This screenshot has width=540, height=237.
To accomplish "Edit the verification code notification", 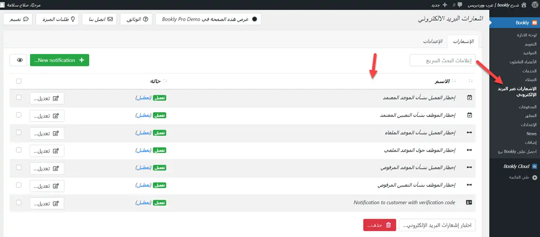I will coord(47,203).
